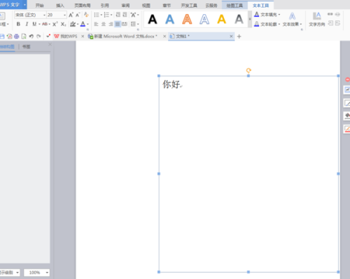Decrease paragraph indent

118,15
